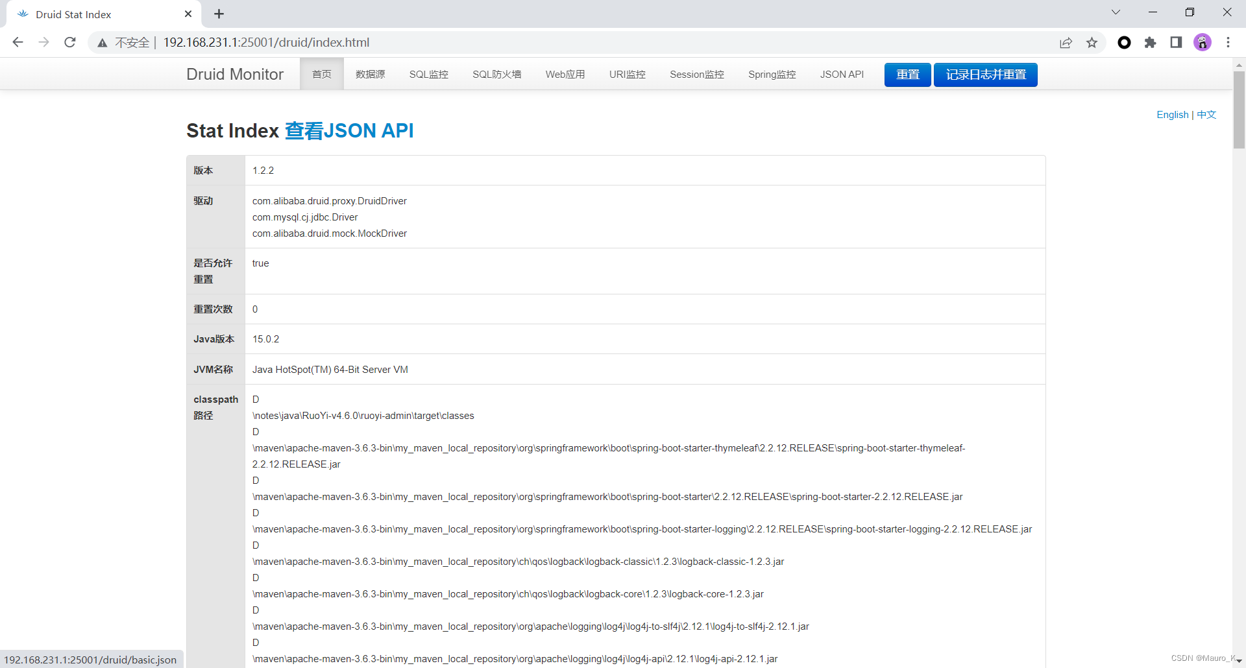
Task: Select the spring-boot-starter-logging jar path
Action: pos(642,529)
